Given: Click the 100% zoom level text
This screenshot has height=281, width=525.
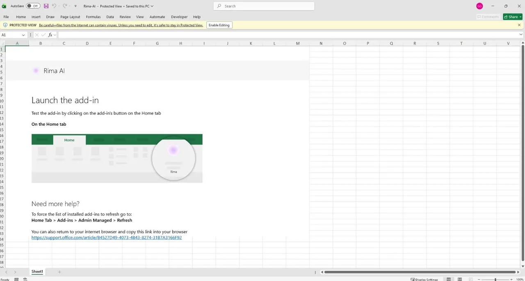Looking at the screenshot, I should coord(519,279).
